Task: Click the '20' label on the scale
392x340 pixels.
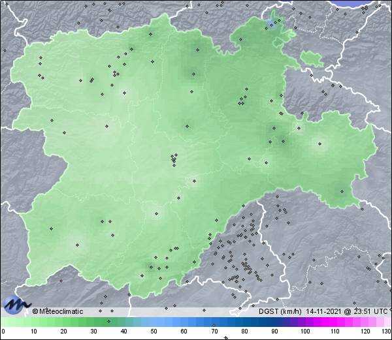Action: [64, 332]
